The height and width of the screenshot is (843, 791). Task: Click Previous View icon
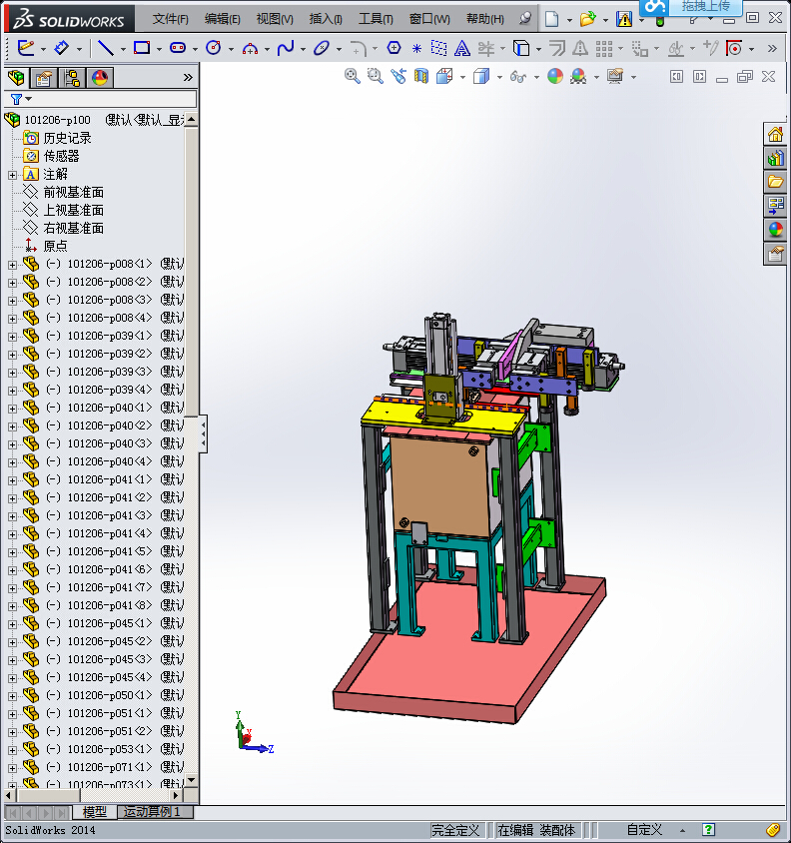(398, 76)
